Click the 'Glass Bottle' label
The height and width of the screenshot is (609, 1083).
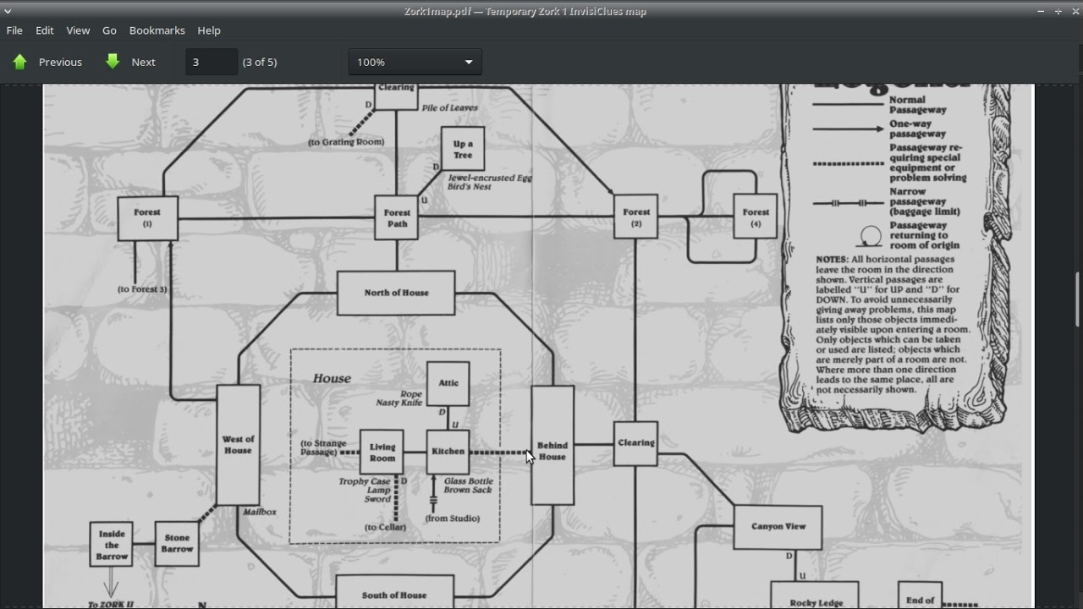469,481
